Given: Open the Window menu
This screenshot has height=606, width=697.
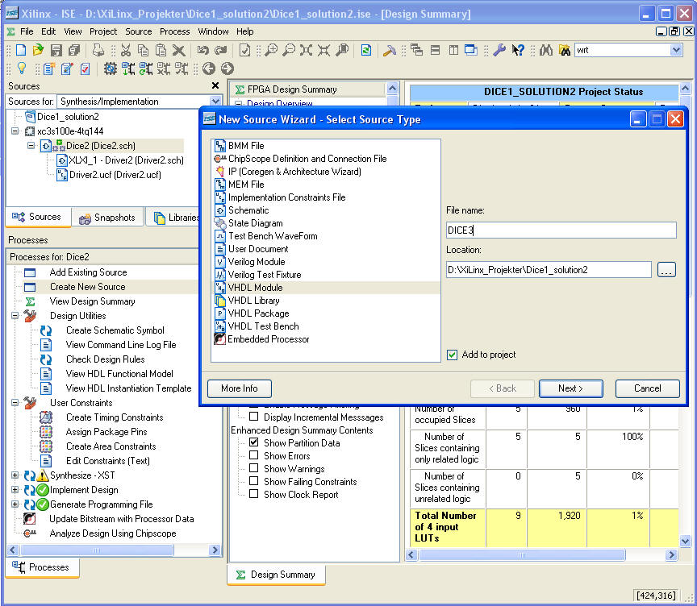Looking at the screenshot, I should pyautogui.click(x=213, y=31).
